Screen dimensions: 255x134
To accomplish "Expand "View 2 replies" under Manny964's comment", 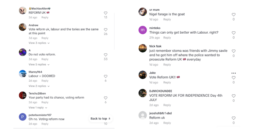I will [39, 86].
